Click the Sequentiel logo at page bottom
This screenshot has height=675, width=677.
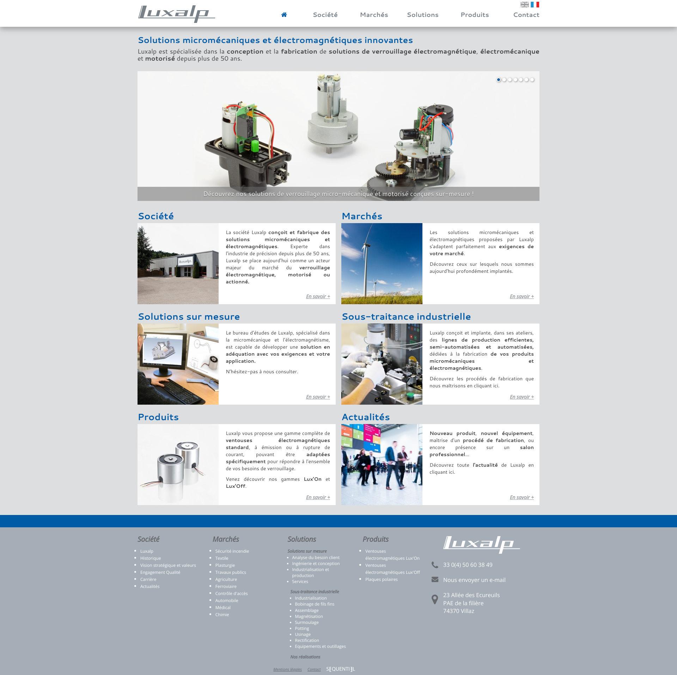tap(340, 669)
